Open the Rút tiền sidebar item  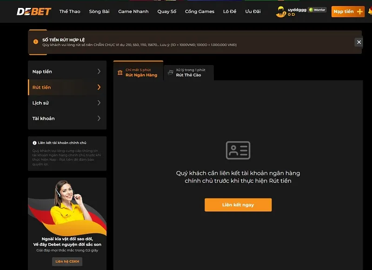click(x=66, y=87)
